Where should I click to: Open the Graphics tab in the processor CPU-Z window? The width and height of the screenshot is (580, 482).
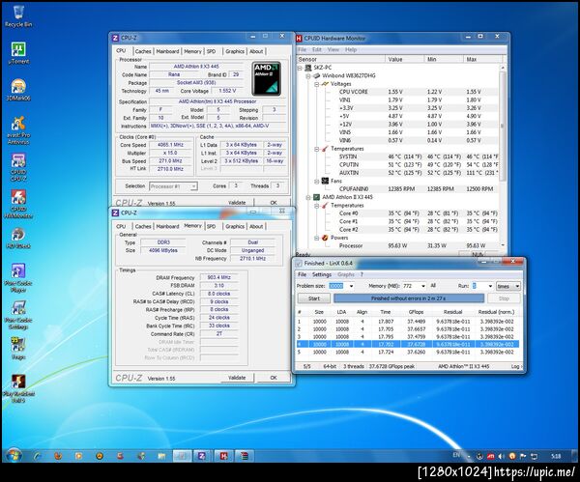pyautogui.click(x=235, y=51)
